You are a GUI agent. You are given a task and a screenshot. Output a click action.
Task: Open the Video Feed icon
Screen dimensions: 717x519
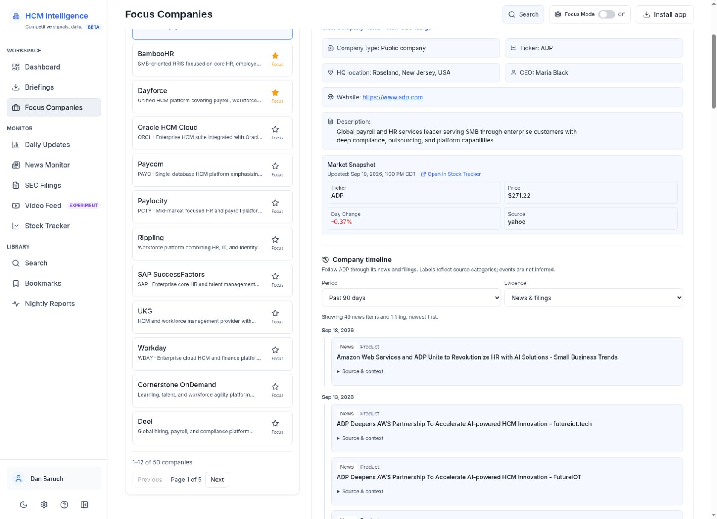pyautogui.click(x=16, y=206)
